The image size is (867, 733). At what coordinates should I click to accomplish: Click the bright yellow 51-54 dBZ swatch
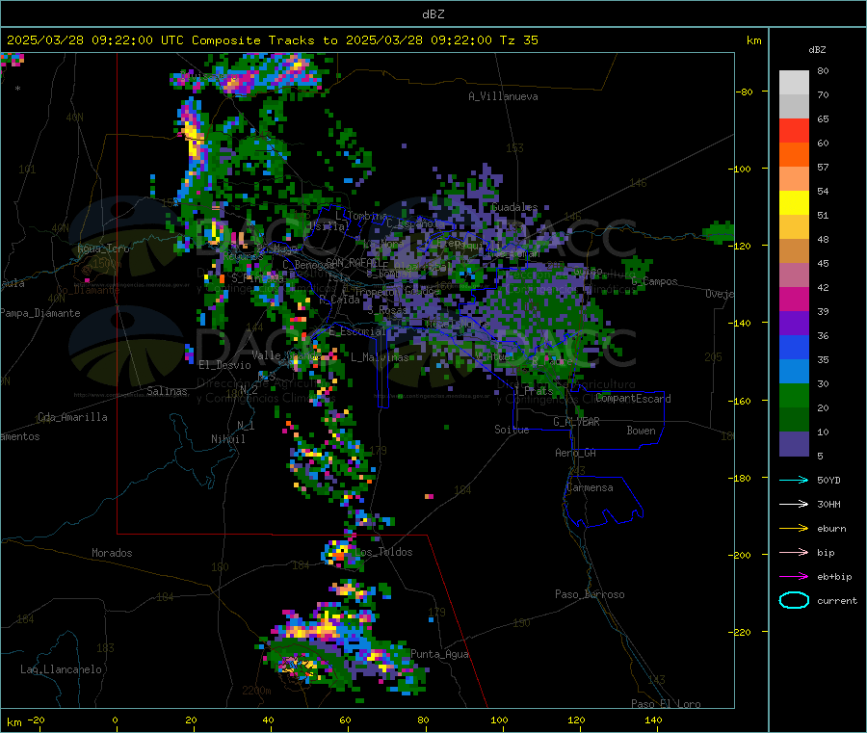point(794,203)
